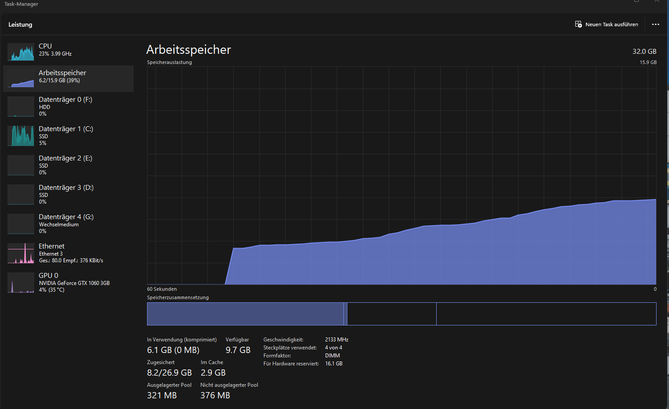The image size is (669, 409).
Task: Click the Steckplätze verwendet label
Action: [290, 348]
